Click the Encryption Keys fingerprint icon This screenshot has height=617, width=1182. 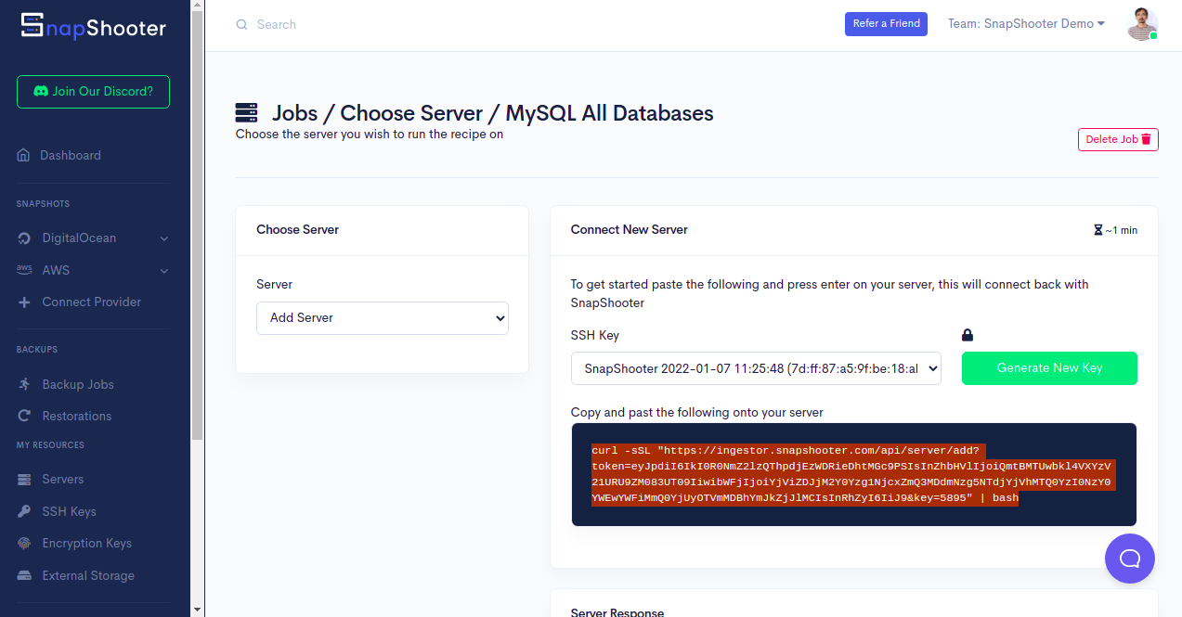point(24,543)
